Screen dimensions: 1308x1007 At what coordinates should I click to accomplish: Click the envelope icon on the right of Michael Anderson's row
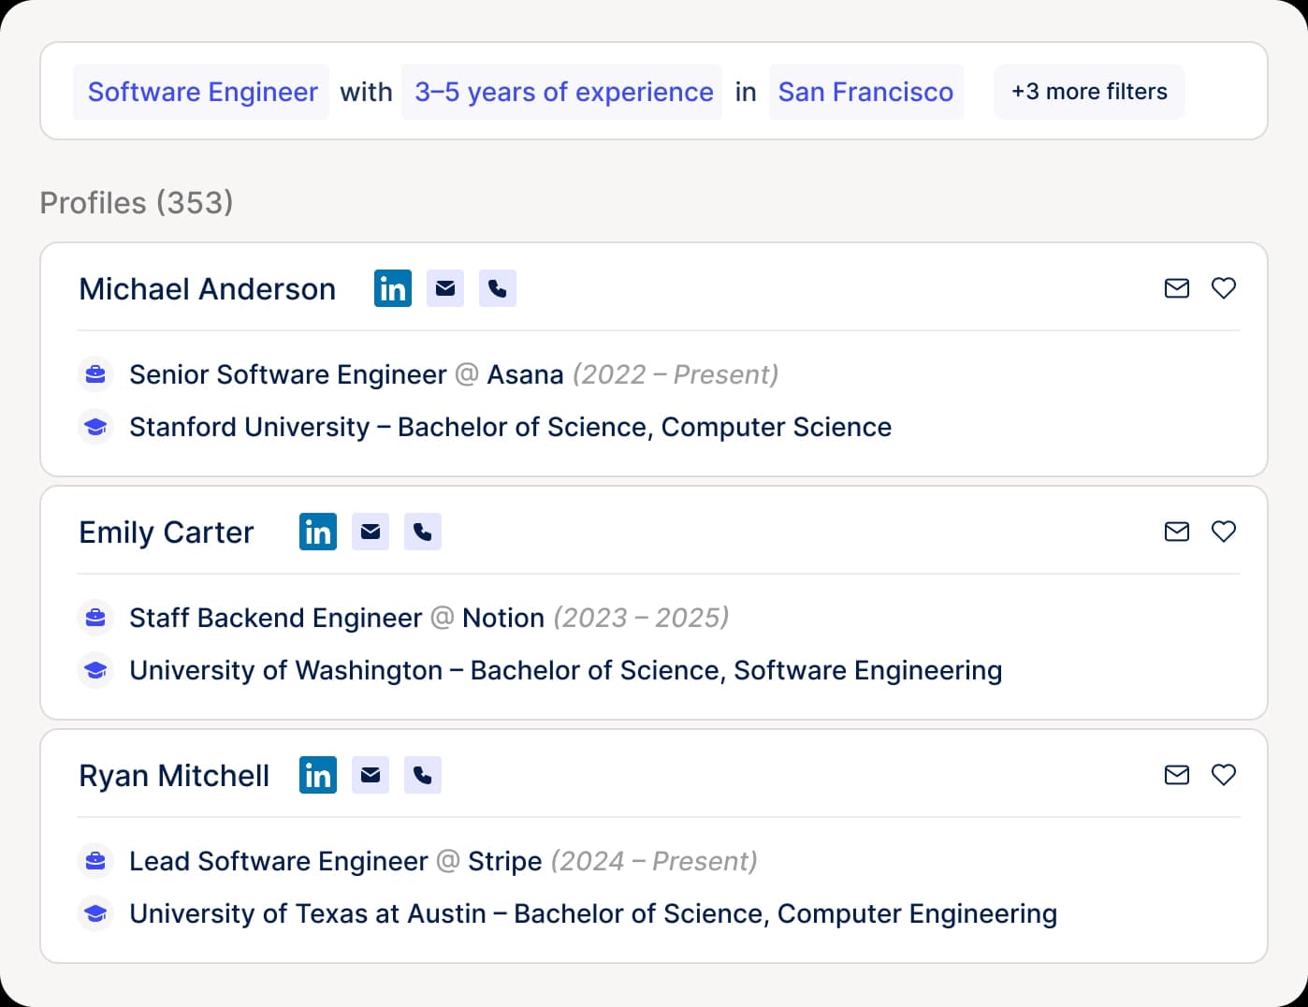click(x=1176, y=288)
